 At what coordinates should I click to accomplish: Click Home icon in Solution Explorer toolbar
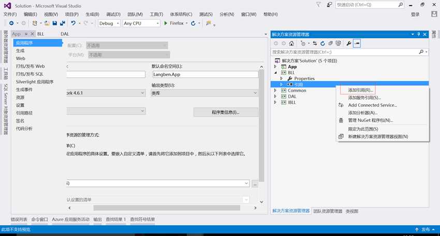tap(291, 43)
